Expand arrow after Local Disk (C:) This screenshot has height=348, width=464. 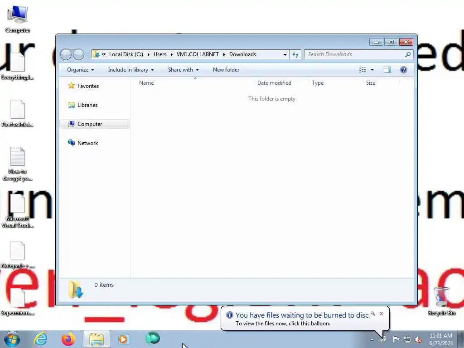pos(149,54)
